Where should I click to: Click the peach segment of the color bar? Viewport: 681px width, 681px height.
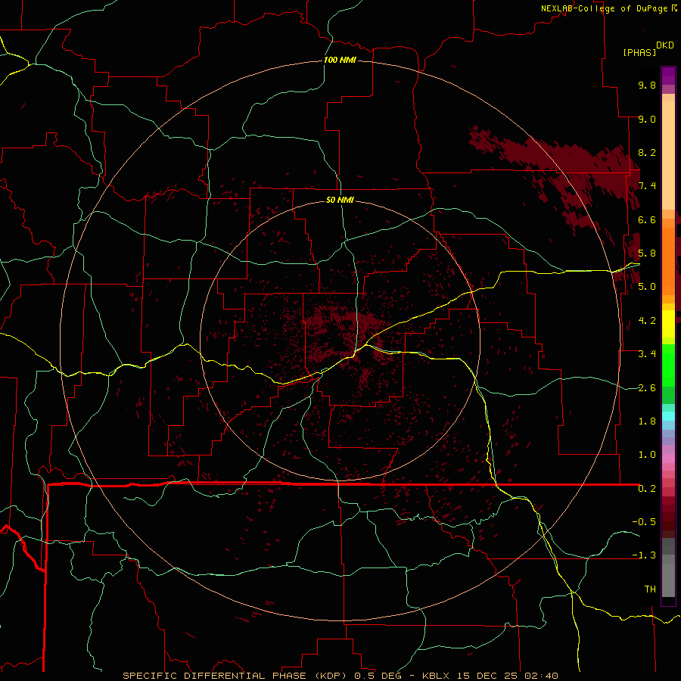668,155
